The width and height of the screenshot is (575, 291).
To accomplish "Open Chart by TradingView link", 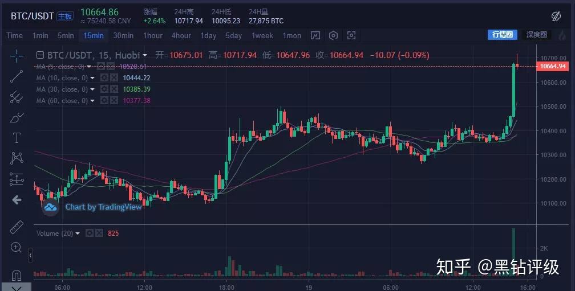I will click(x=103, y=207).
